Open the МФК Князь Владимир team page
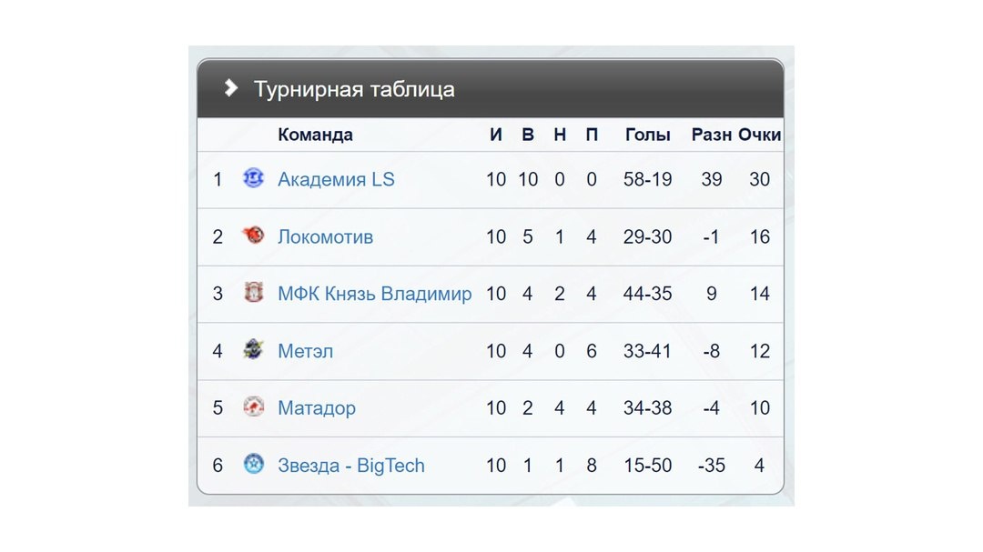Image resolution: width=983 pixels, height=552 pixels. point(375,294)
